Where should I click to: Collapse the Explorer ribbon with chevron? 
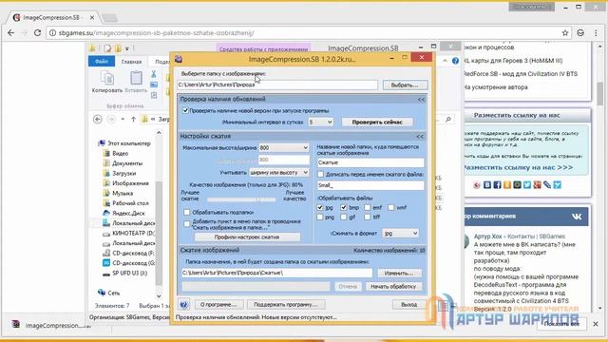coord(445,61)
